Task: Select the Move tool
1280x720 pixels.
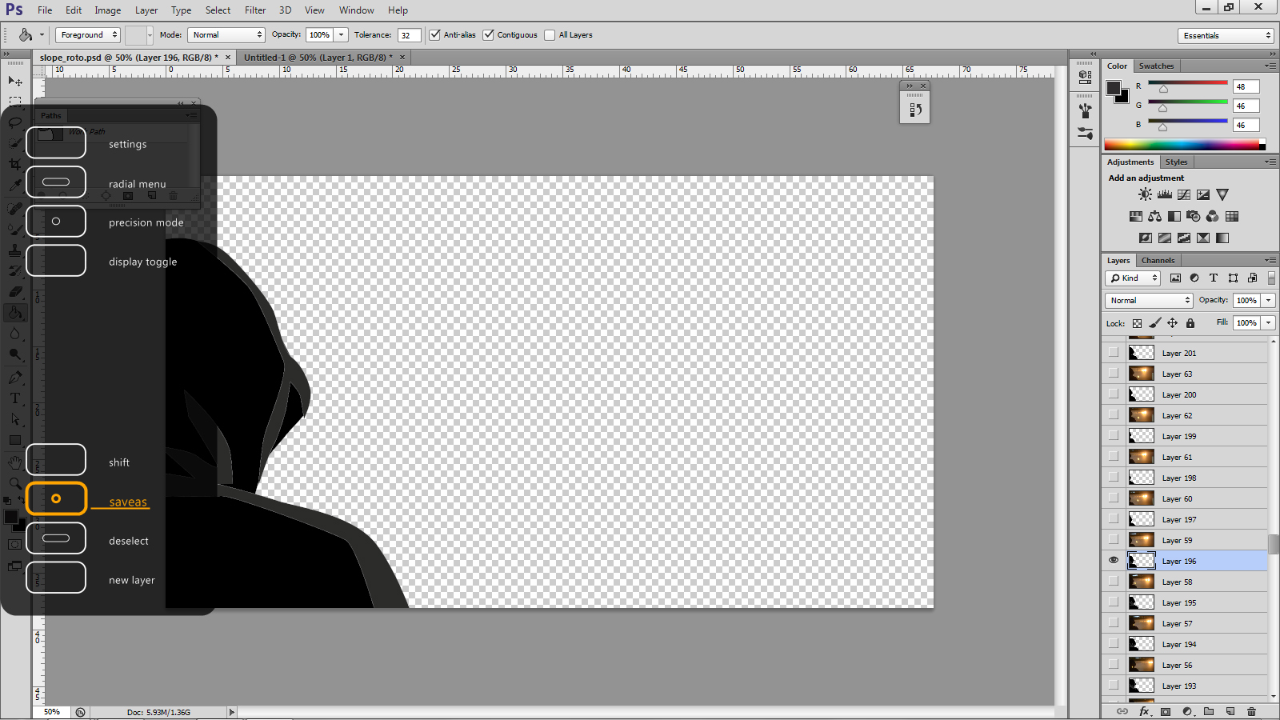Action: [x=15, y=81]
